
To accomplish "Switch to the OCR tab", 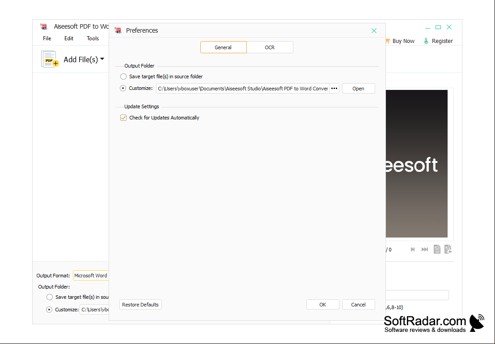I will coord(270,47).
